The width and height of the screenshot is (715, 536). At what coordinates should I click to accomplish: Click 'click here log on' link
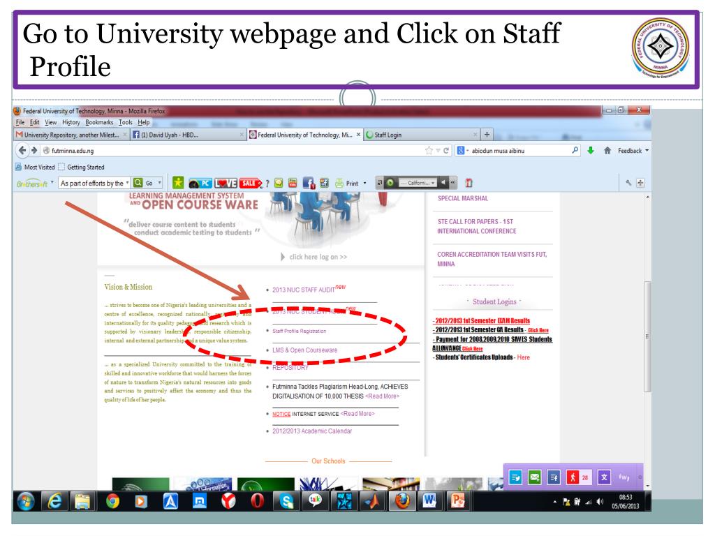tap(318, 257)
